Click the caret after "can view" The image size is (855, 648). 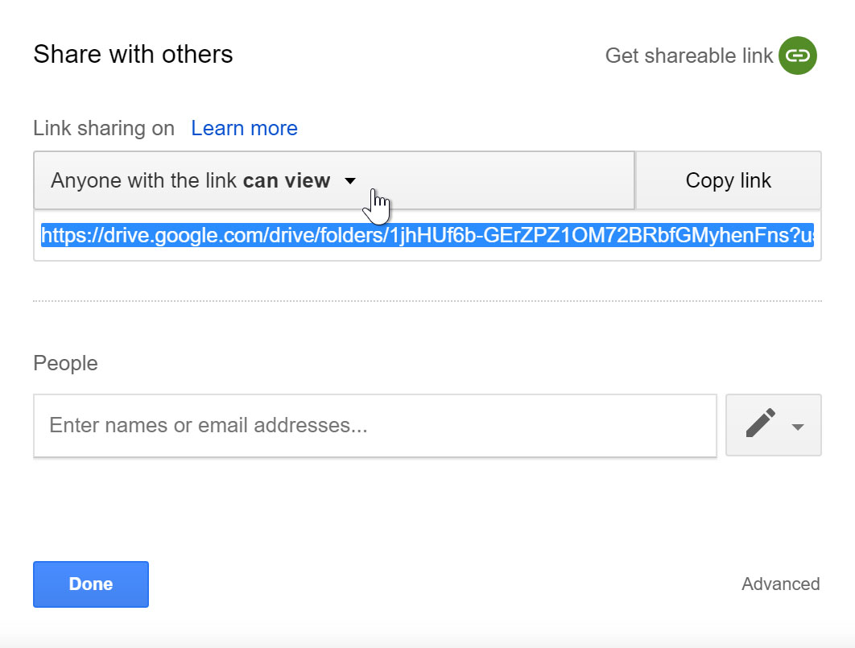tap(350, 181)
